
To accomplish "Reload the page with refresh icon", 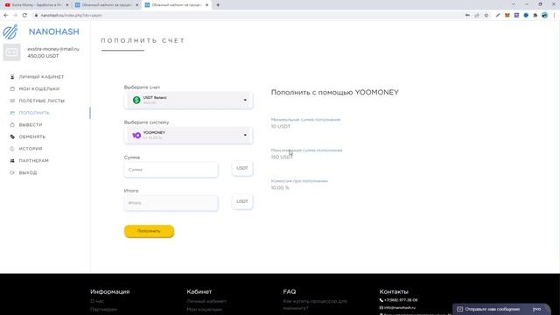I will pos(24,16).
